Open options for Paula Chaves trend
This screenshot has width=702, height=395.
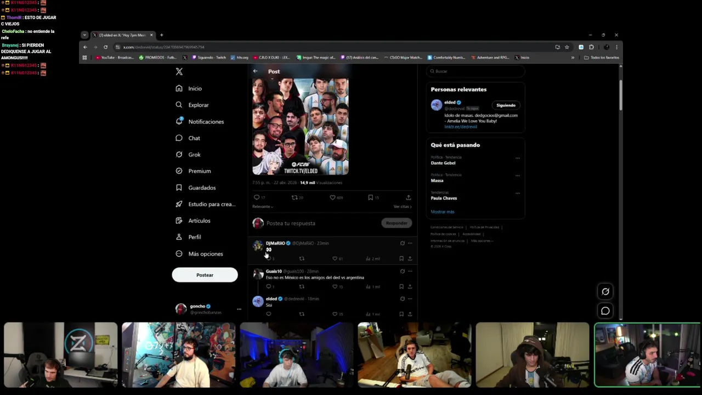[517, 193]
